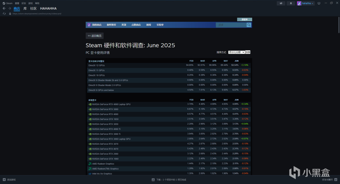
Task: Click NVIDIA logo beside GeForce RTX 4060 Ti
Action: click(x=90, y=129)
